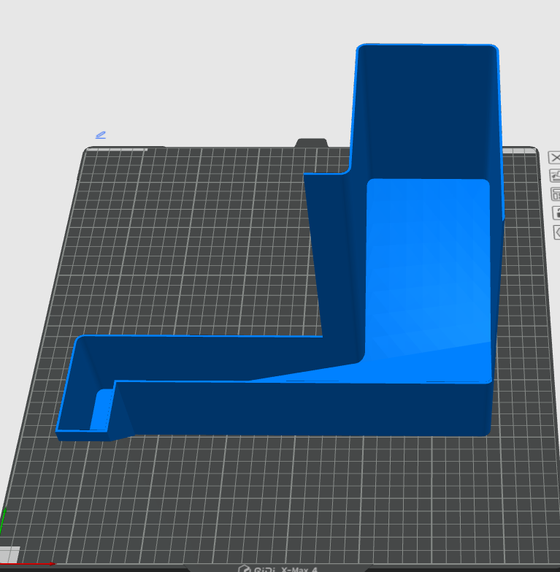
Task: Click the QIDI X-Max 4 plate label
Action: pyautogui.click(x=277, y=568)
